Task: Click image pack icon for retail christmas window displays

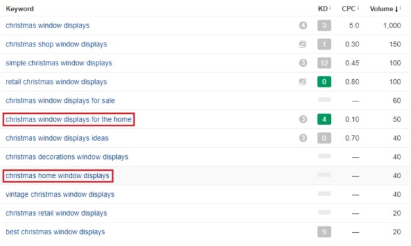Action: pos(302,82)
